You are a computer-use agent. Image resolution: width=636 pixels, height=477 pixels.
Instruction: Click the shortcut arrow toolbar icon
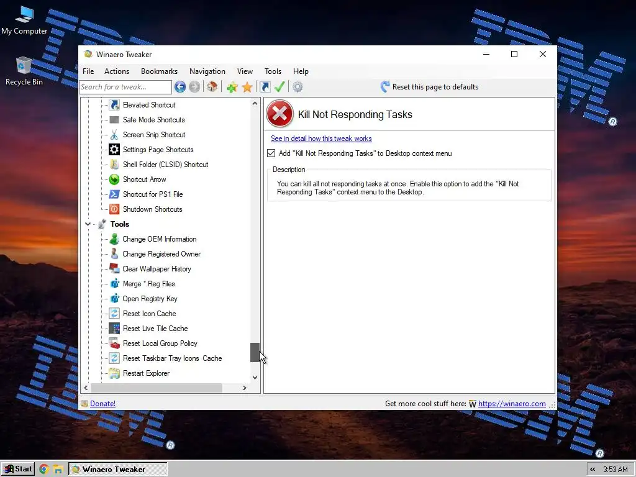[x=265, y=87]
